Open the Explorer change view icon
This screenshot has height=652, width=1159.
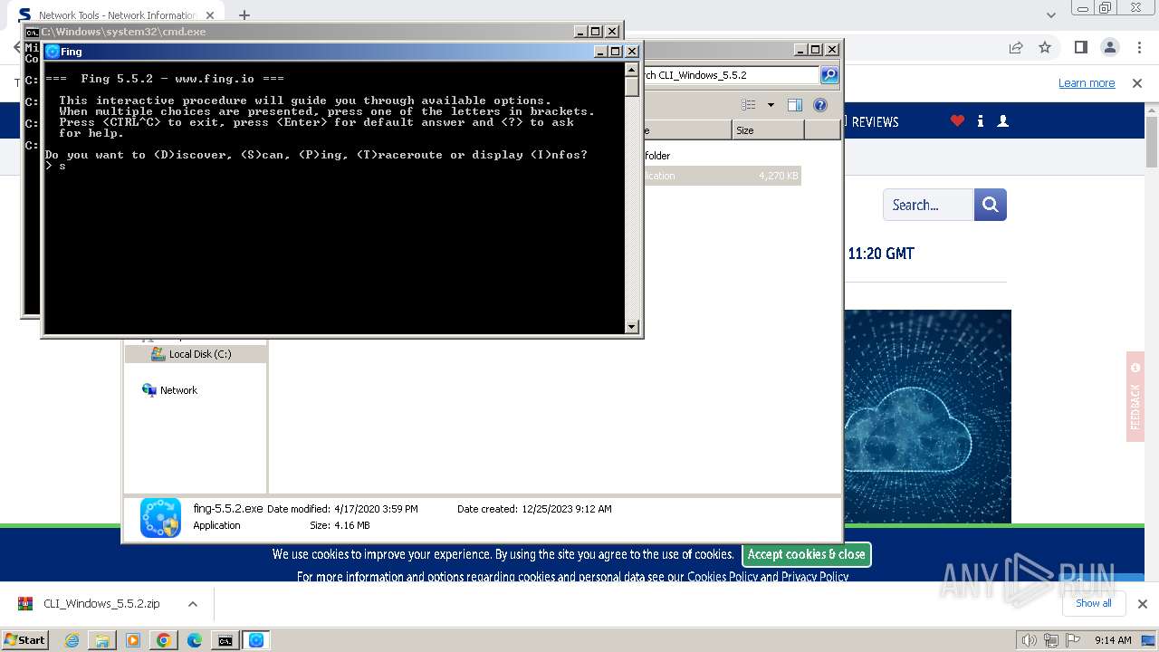(749, 105)
